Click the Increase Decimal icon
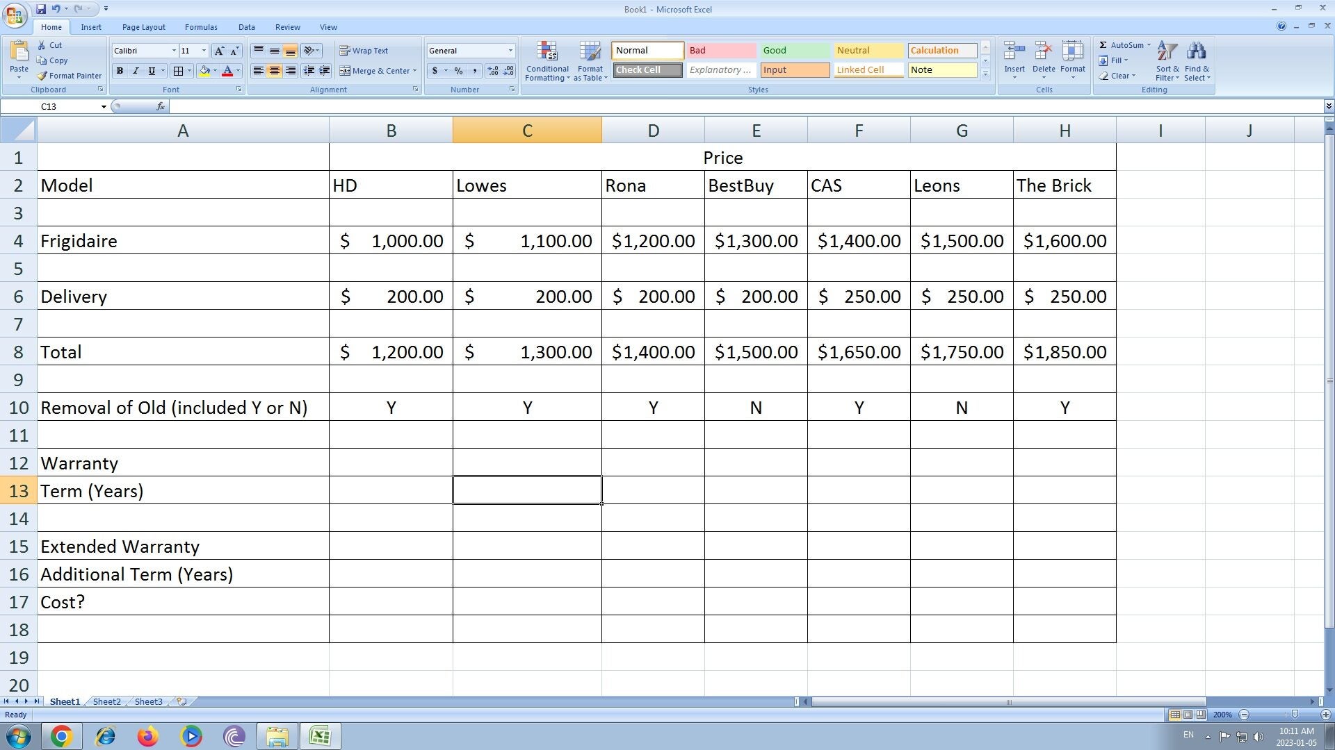 pos(493,71)
